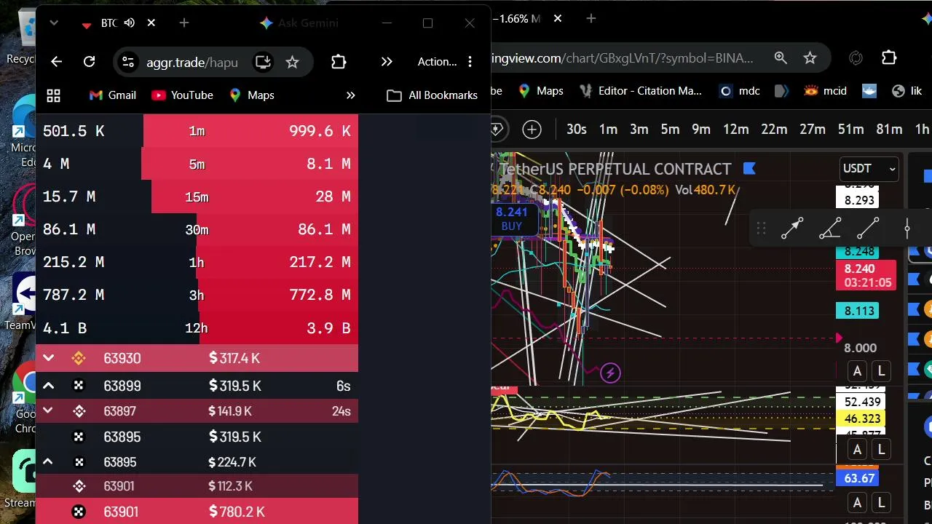
Task: Open tab search chevron in aggr.trade window
Action: [54, 23]
